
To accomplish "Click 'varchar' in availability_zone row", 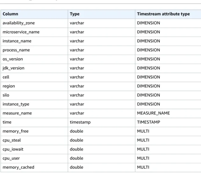I will [x=77, y=23].
